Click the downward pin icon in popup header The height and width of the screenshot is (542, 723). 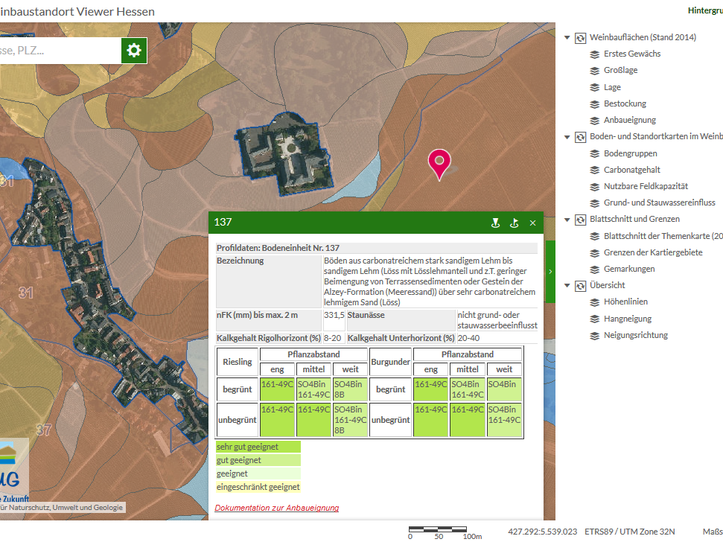pyautogui.click(x=494, y=223)
